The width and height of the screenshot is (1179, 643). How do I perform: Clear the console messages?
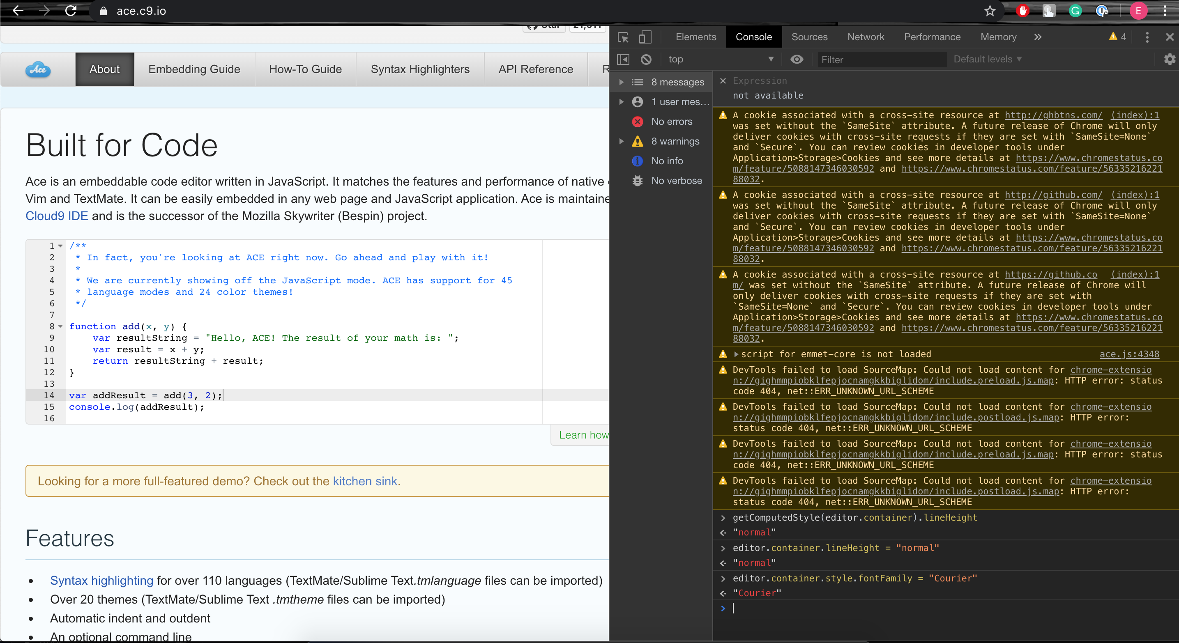(x=646, y=59)
